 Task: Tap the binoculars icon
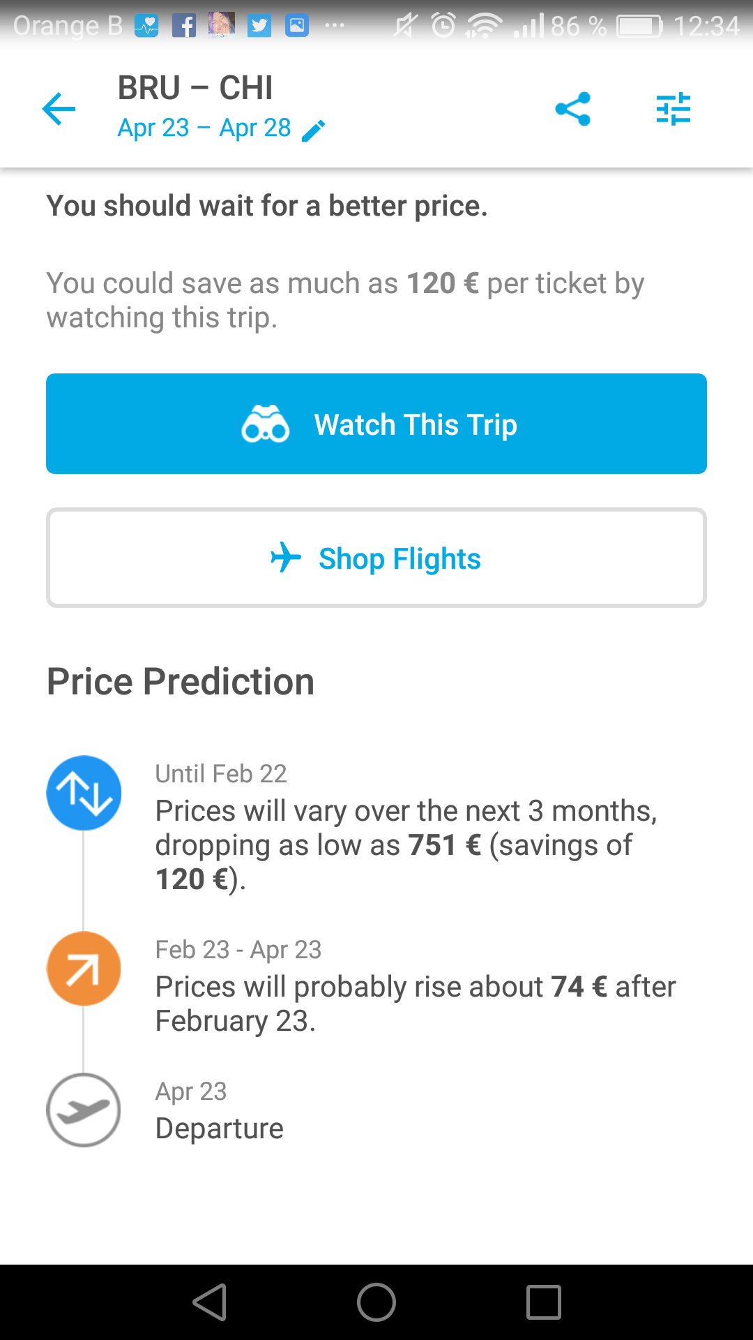(265, 424)
